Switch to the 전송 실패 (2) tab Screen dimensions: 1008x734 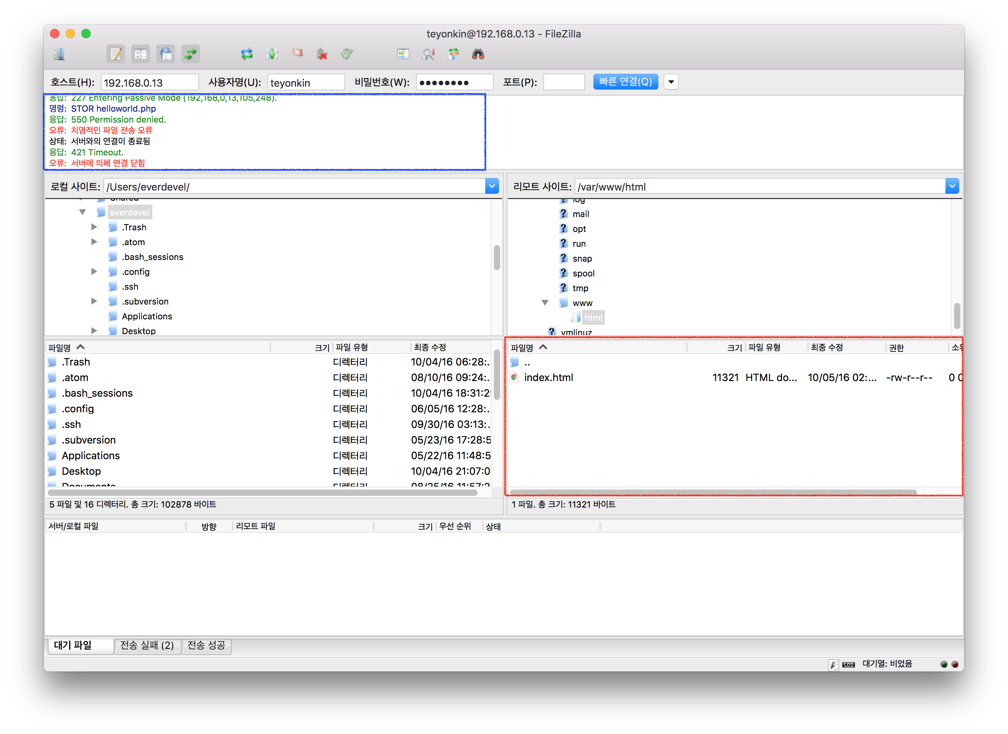tap(147, 646)
